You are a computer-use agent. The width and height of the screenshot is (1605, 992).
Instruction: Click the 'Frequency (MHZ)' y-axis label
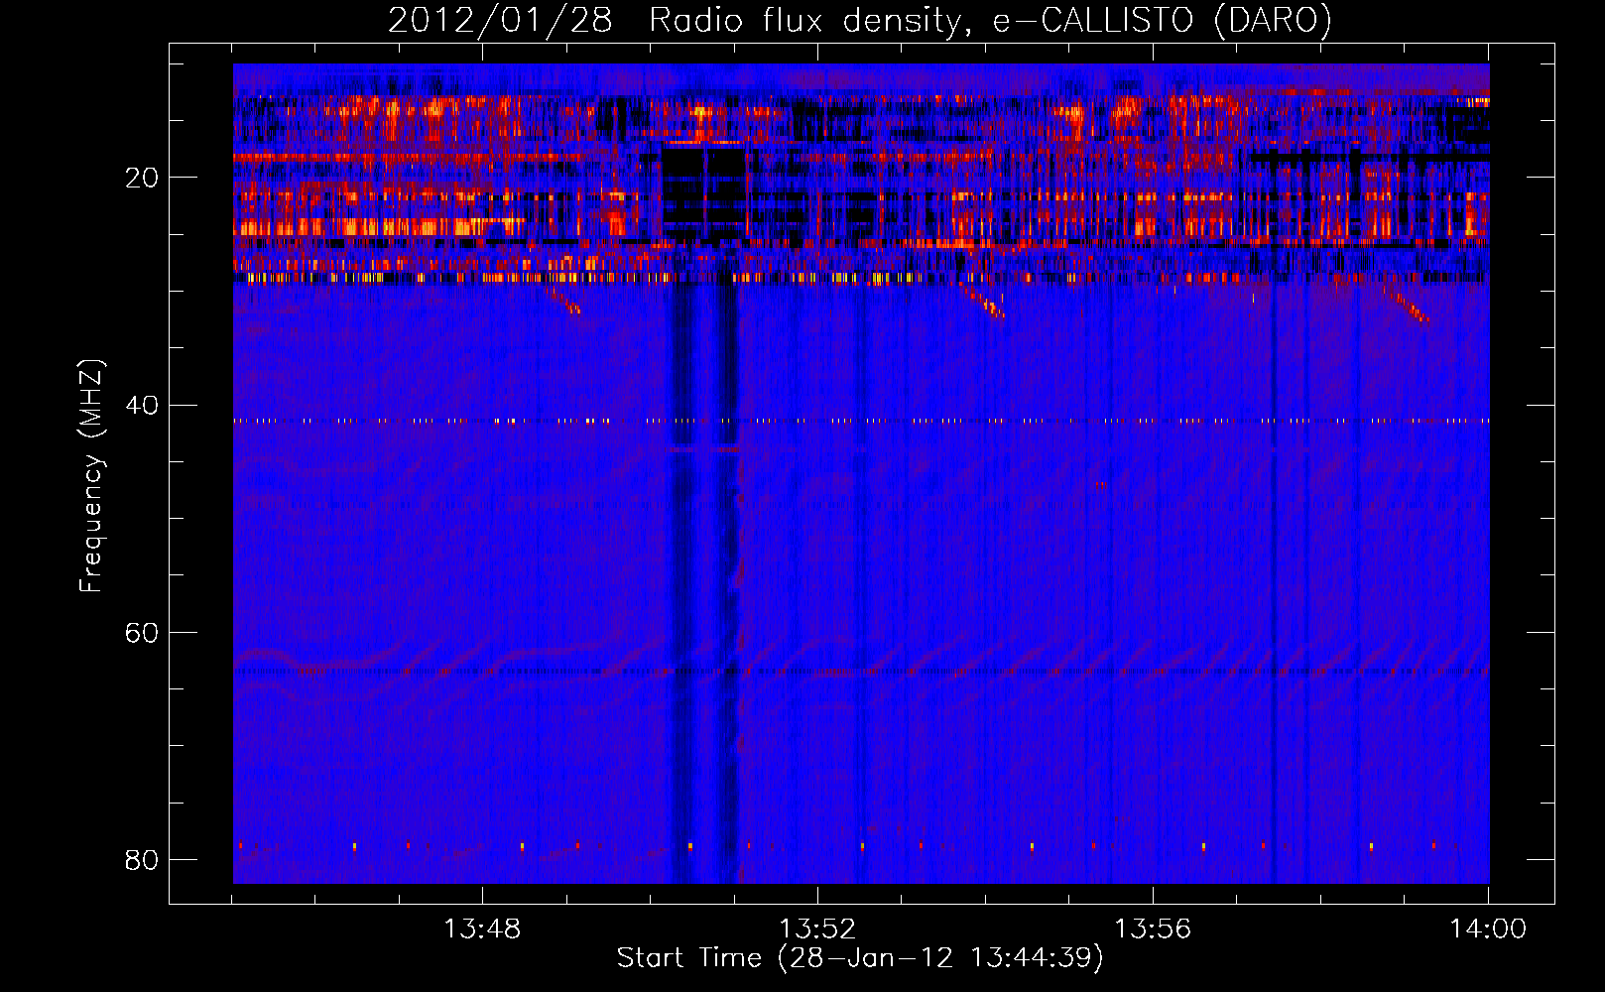click(91, 476)
